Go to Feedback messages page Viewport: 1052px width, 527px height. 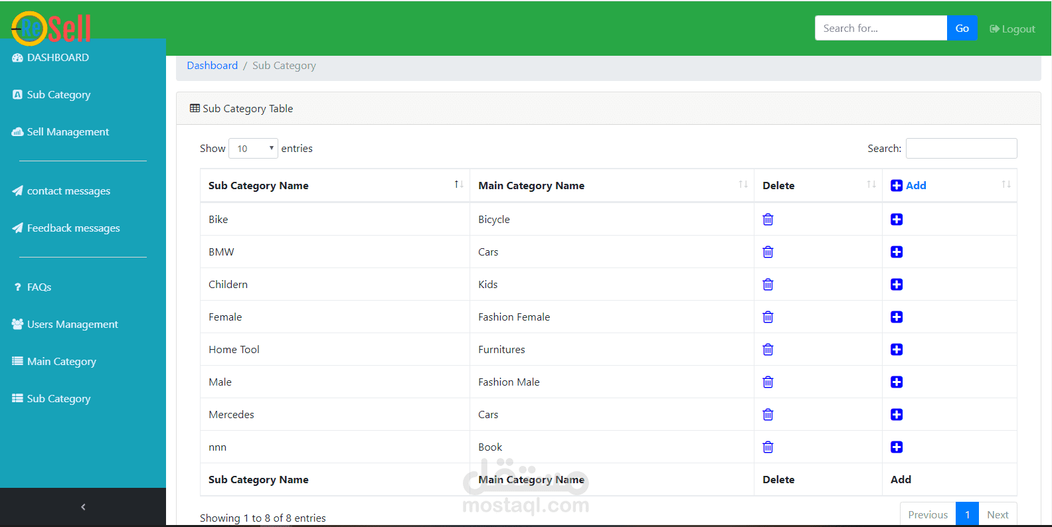click(73, 228)
